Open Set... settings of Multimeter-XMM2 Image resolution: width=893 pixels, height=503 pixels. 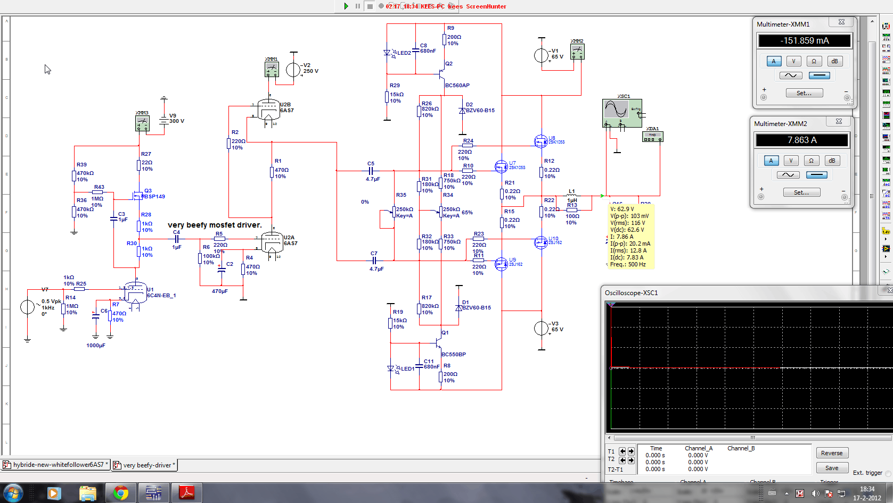pyautogui.click(x=801, y=192)
